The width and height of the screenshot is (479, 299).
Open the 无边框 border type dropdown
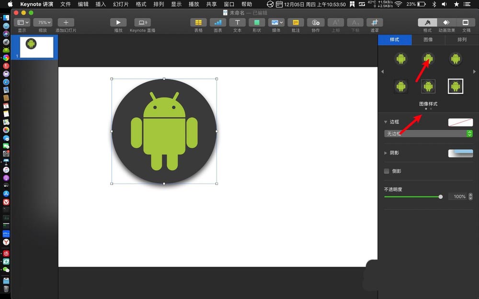[428, 133]
